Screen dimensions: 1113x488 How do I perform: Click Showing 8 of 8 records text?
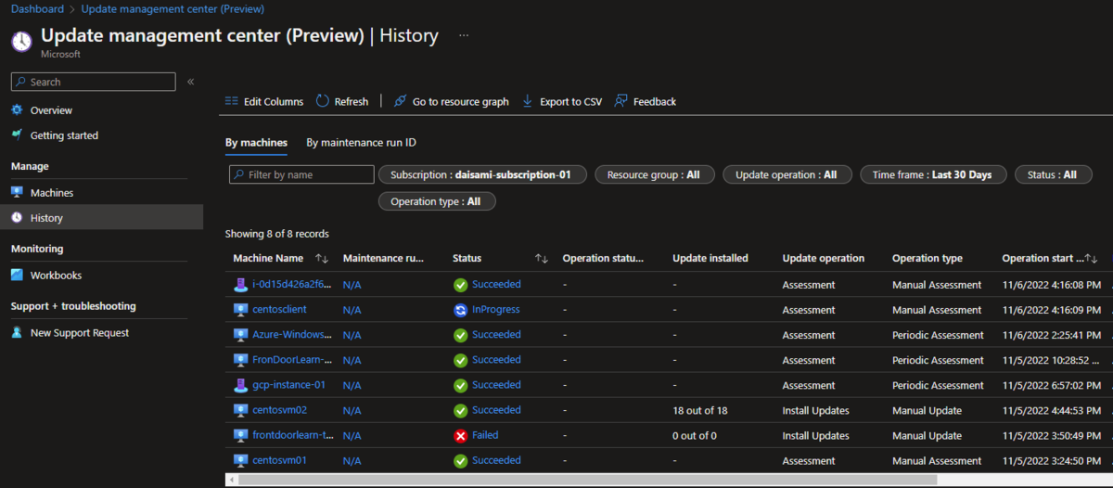pos(276,234)
